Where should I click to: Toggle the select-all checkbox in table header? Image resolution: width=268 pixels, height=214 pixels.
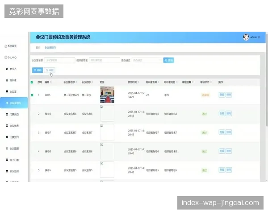click(x=32, y=82)
